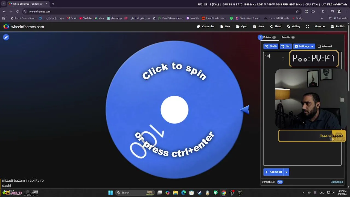
Task: Open the Customize wheel settings
Action: click(206, 27)
